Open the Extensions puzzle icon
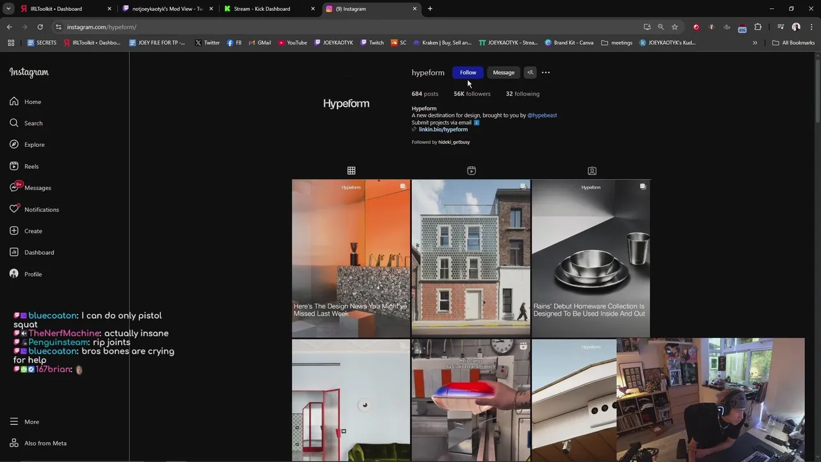This screenshot has width=821, height=462. [758, 27]
